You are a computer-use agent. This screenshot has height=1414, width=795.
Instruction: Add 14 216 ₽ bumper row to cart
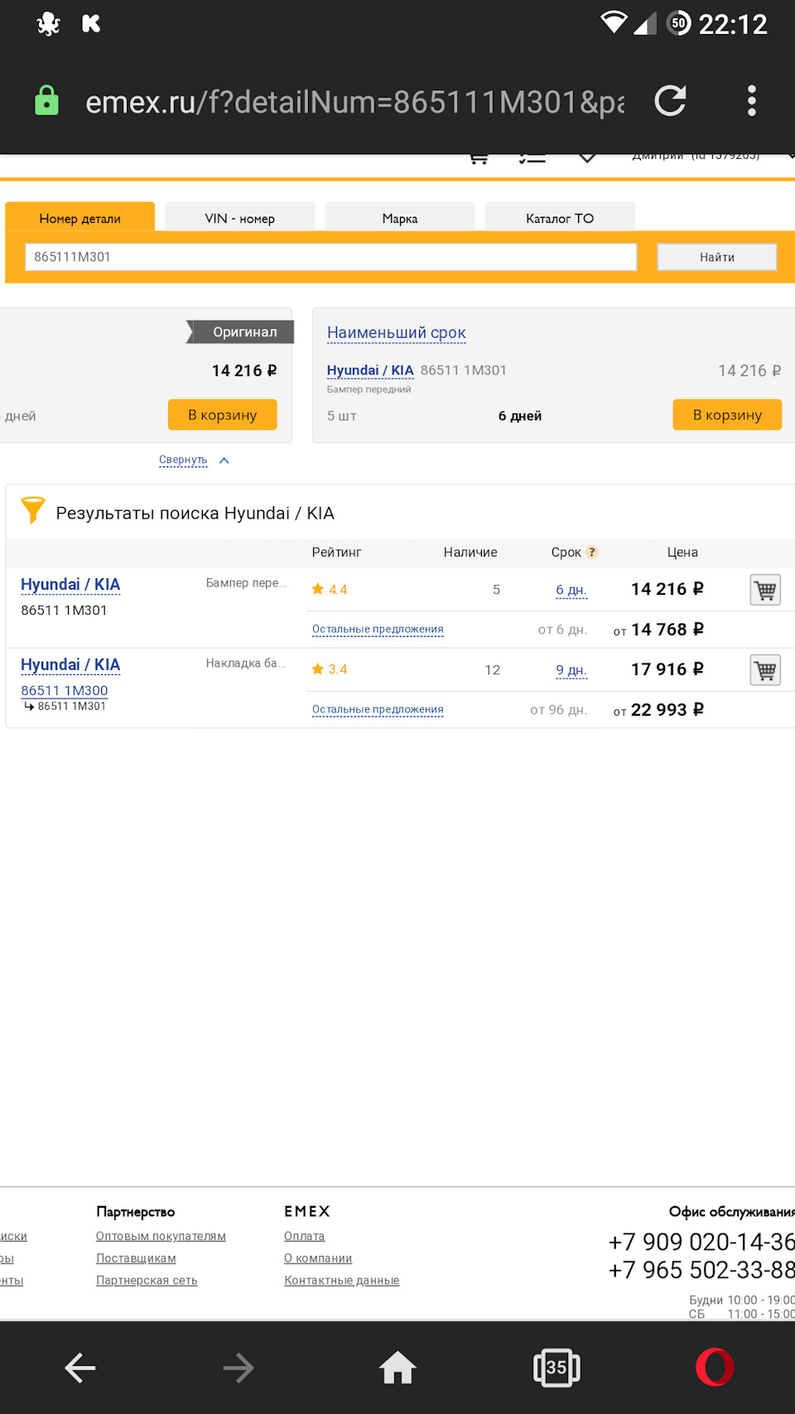click(x=765, y=590)
